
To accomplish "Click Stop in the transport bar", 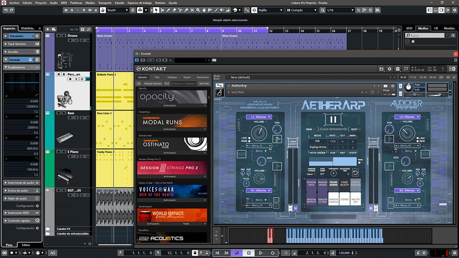I will point(249,253).
